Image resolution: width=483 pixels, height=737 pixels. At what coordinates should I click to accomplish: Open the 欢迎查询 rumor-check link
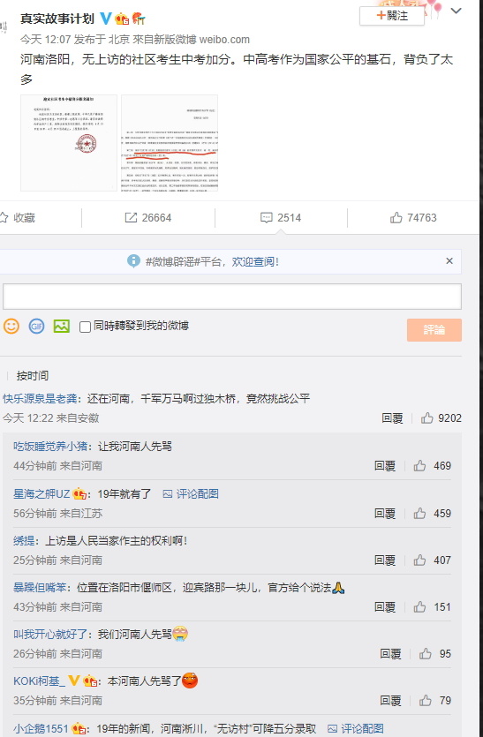tap(255, 262)
